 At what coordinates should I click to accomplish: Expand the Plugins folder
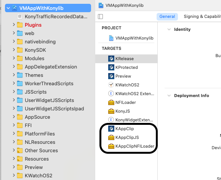[x=14, y=25]
